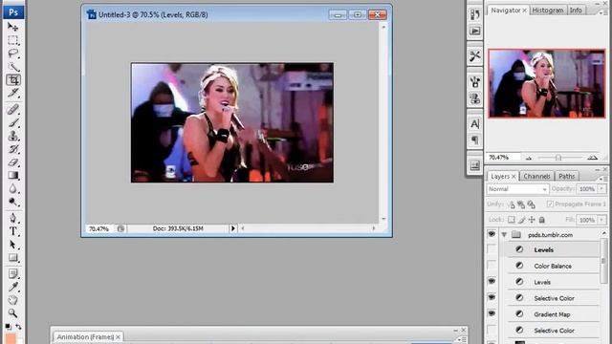Toggle the Propagate Frame 1 checkbox
The height and width of the screenshot is (344, 612).
pos(550,204)
